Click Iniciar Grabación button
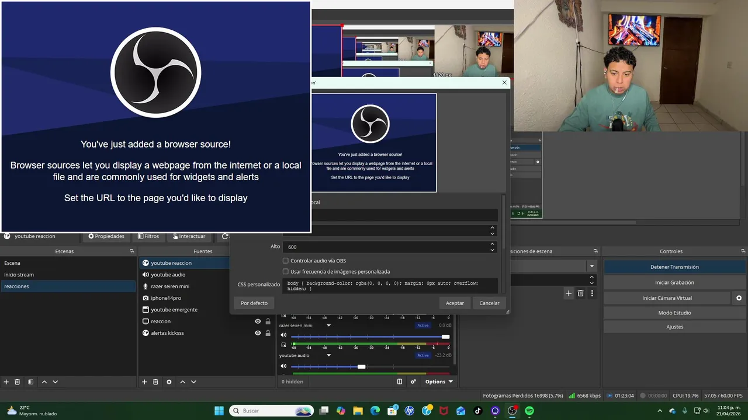 click(674, 282)
